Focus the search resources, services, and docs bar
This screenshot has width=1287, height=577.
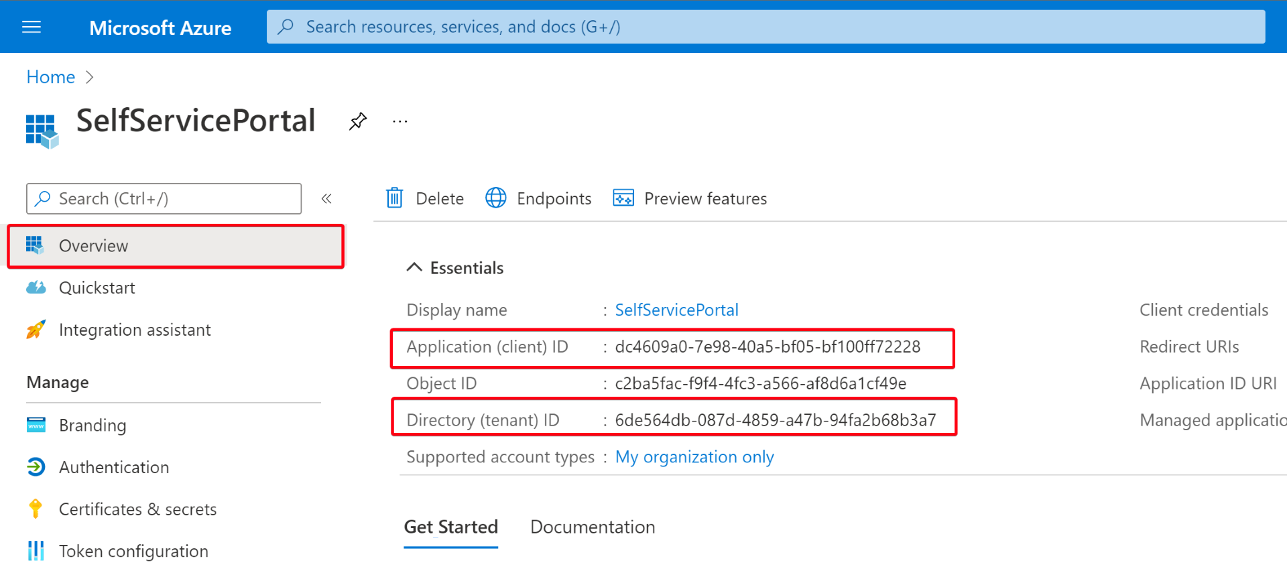click(765, 27)
